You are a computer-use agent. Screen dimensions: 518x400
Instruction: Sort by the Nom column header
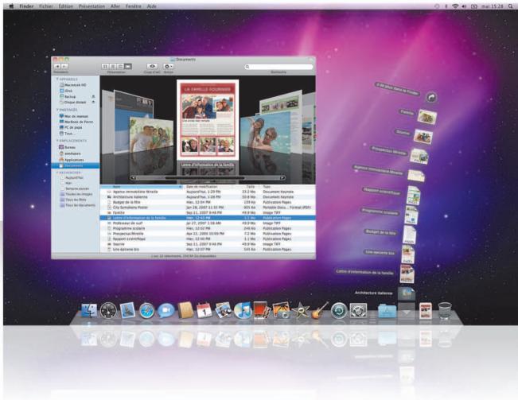click(142, 187)
